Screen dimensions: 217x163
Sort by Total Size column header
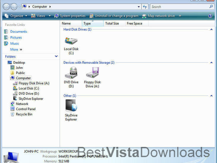[x=115, y=23]
